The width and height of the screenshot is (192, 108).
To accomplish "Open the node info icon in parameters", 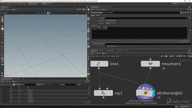I will tap(188, 13).
